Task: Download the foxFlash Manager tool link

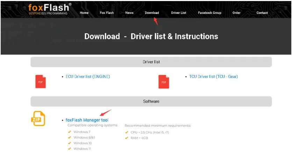Action: coord(87,120)
